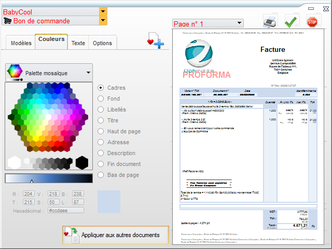Click Appliquer aux autres documents button
The image size is (332, 249).
[x=115, y=235]
